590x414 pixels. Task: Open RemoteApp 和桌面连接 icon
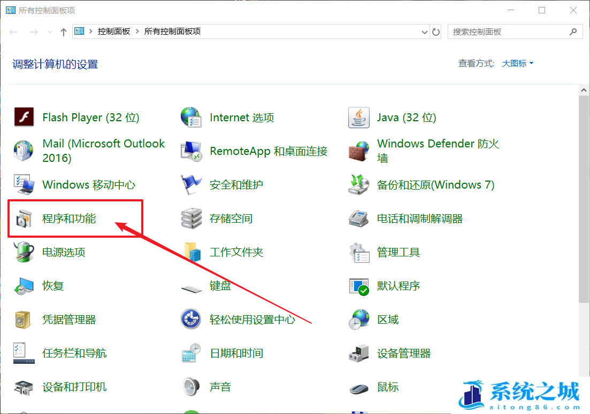click(x=191, y=151)
